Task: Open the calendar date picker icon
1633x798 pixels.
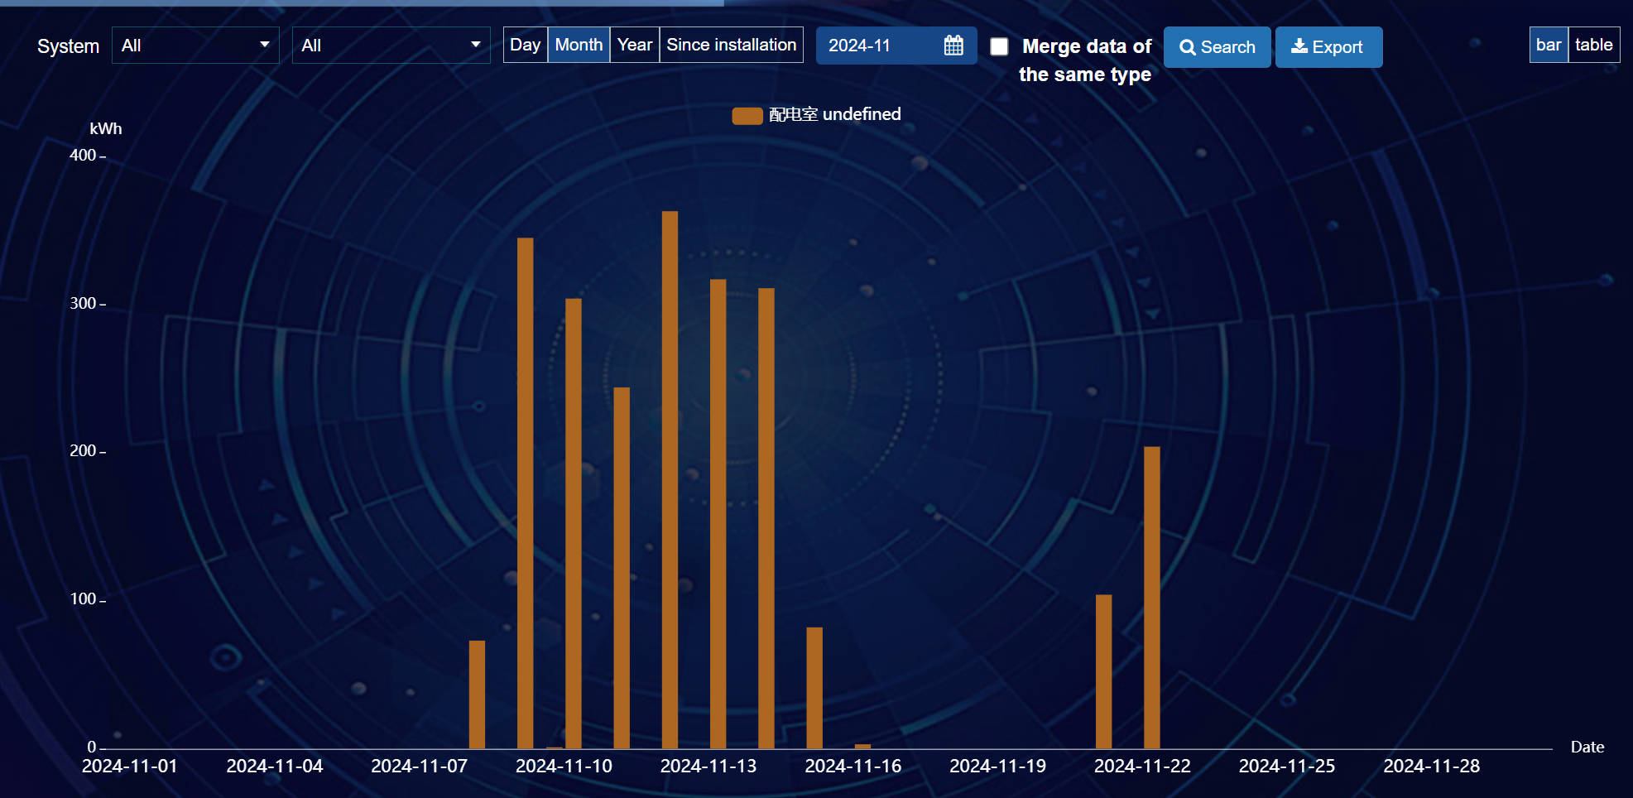Action: [953, 46]
